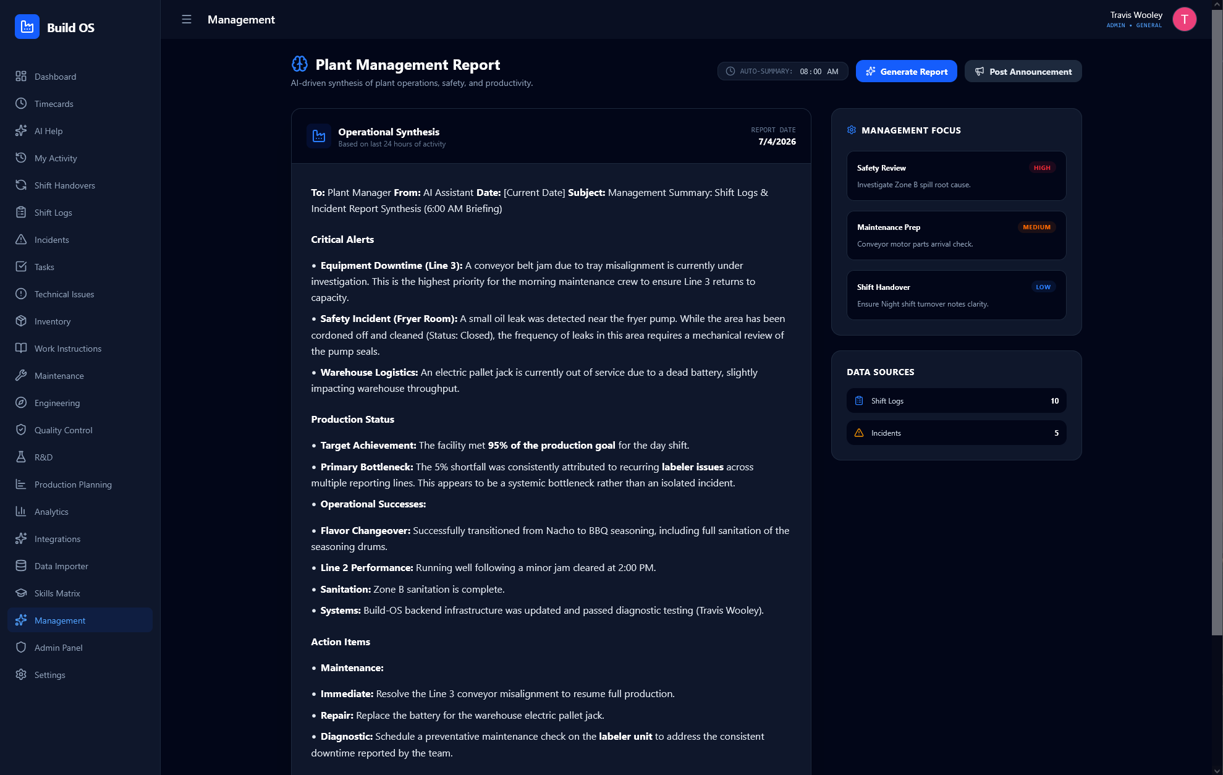
Task: Click the MEDIUM priority badge
Action: click(x=1036, y=227)
